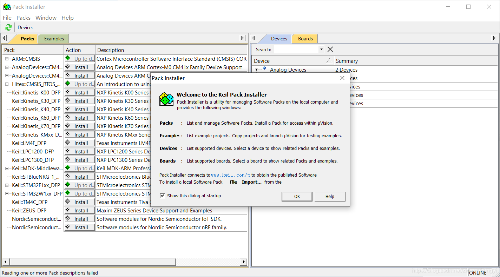Viewport: 500px width, 277px height.
Task: Open the www.keil.com link
Action: 231,175
